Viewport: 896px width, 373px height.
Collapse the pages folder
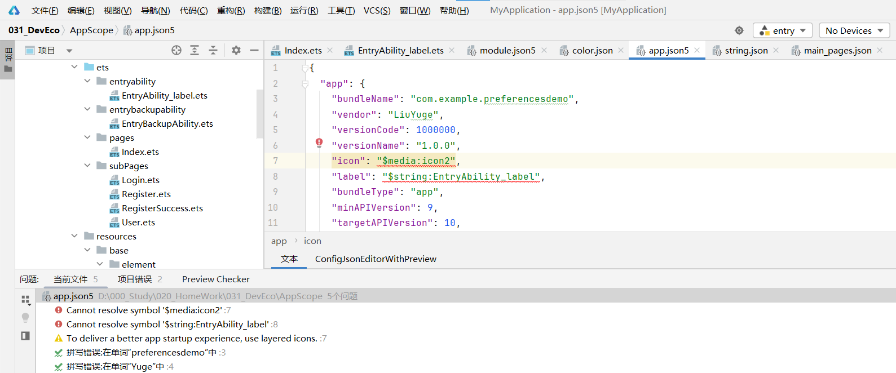[87, 137]
